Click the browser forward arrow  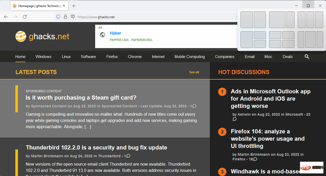[x=15, y=17]
